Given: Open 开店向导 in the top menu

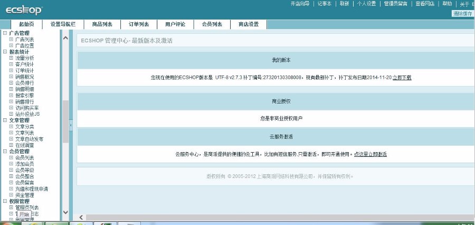Looking at the screenshot, I should (x=300, y=4).
